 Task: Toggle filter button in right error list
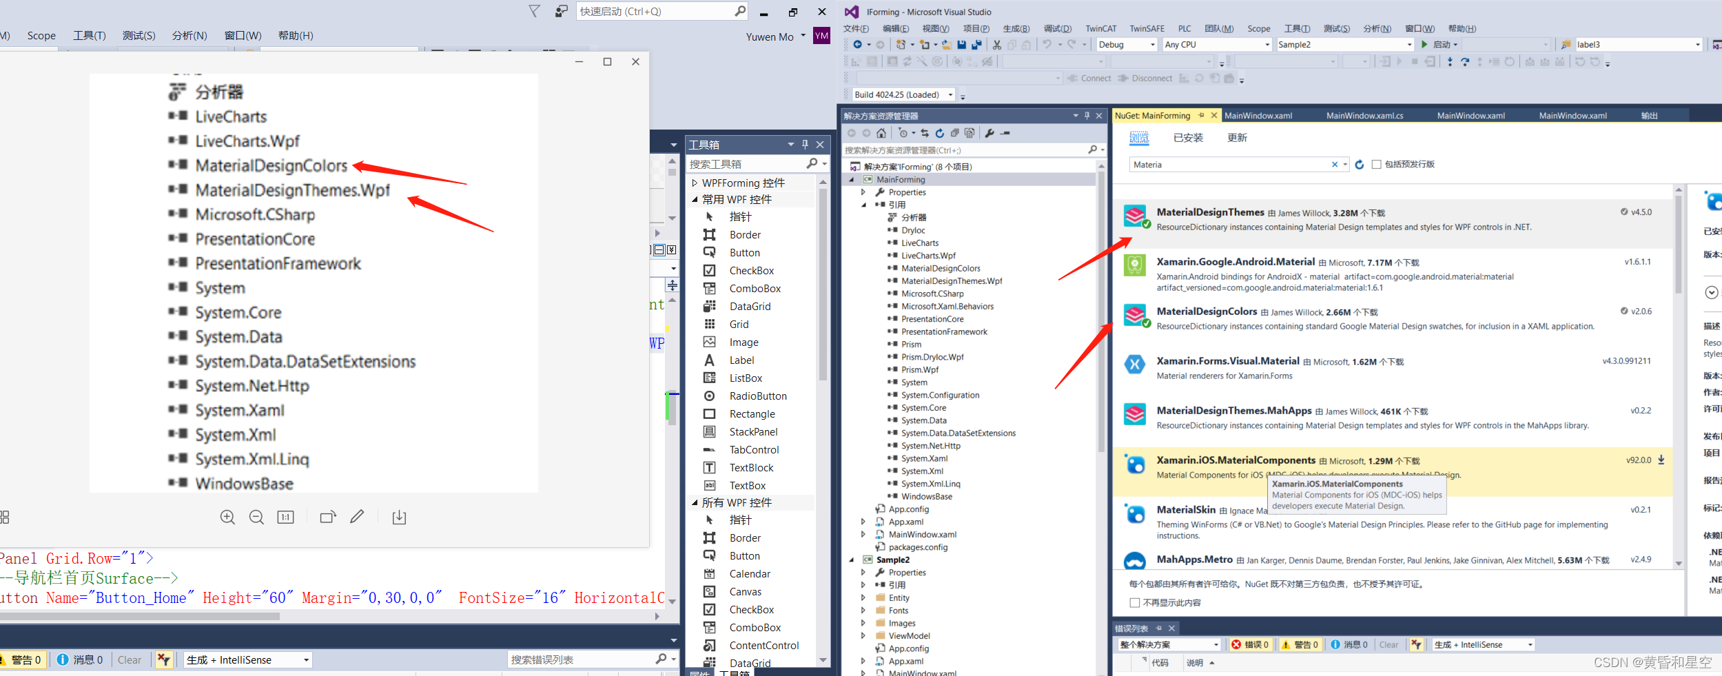click(1416, 645)
